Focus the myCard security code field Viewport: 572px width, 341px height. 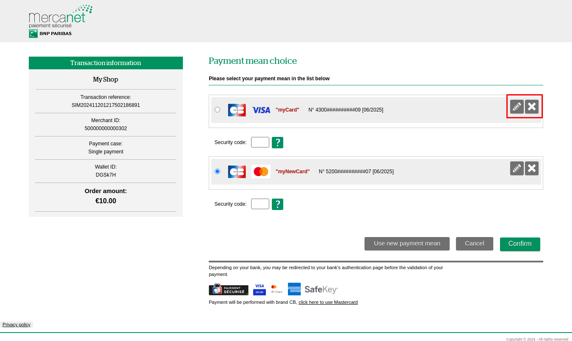[x=260, y=142]
